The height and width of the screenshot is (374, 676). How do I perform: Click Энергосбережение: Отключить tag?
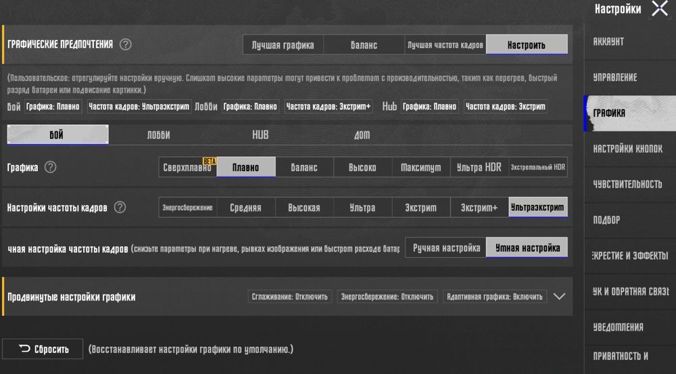pos(387,297)
